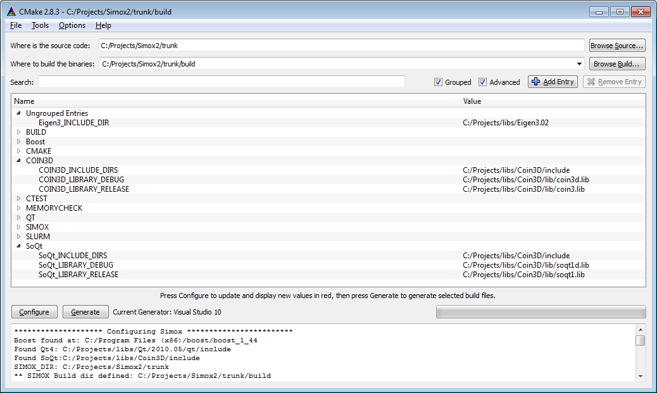Toggle the Grouped checkbox
The image size is (657, 393).
coord(438,82)
